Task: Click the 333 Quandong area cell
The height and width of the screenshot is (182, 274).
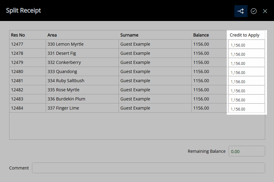Action: pos(82,72)
